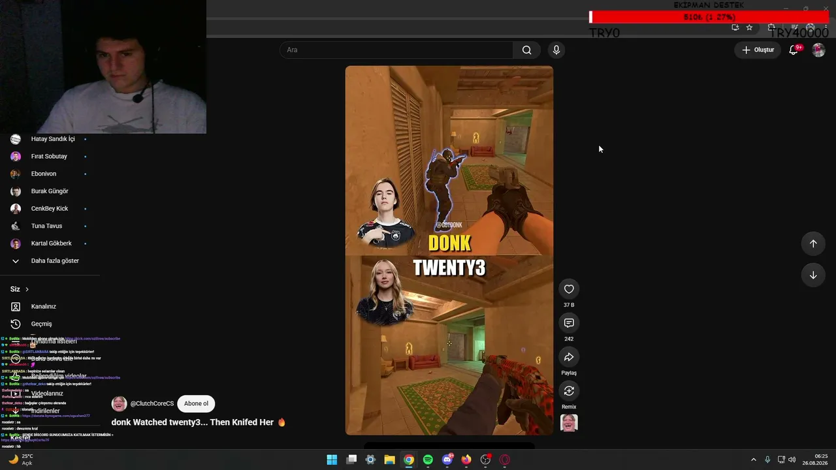The width and height of the screenshot is (836, 470).
Task: Open the volume control in system tray
Action: (x=792, y=460)
